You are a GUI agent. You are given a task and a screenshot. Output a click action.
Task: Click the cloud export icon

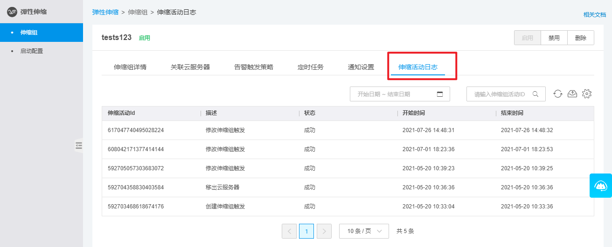click(x=572, y=94)
